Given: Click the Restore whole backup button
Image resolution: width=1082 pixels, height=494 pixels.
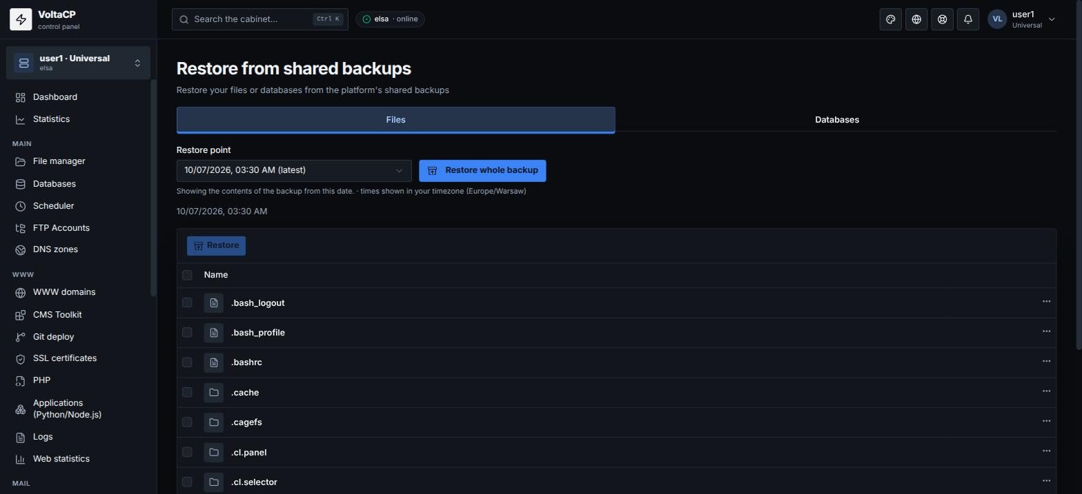Looking at the screenshot, I should coord(482,171).
